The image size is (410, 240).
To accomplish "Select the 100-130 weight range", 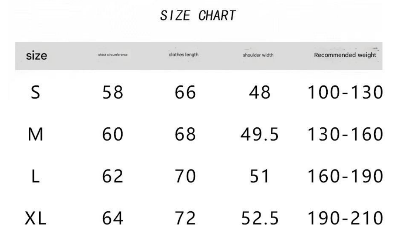I will tap(345, 93).
